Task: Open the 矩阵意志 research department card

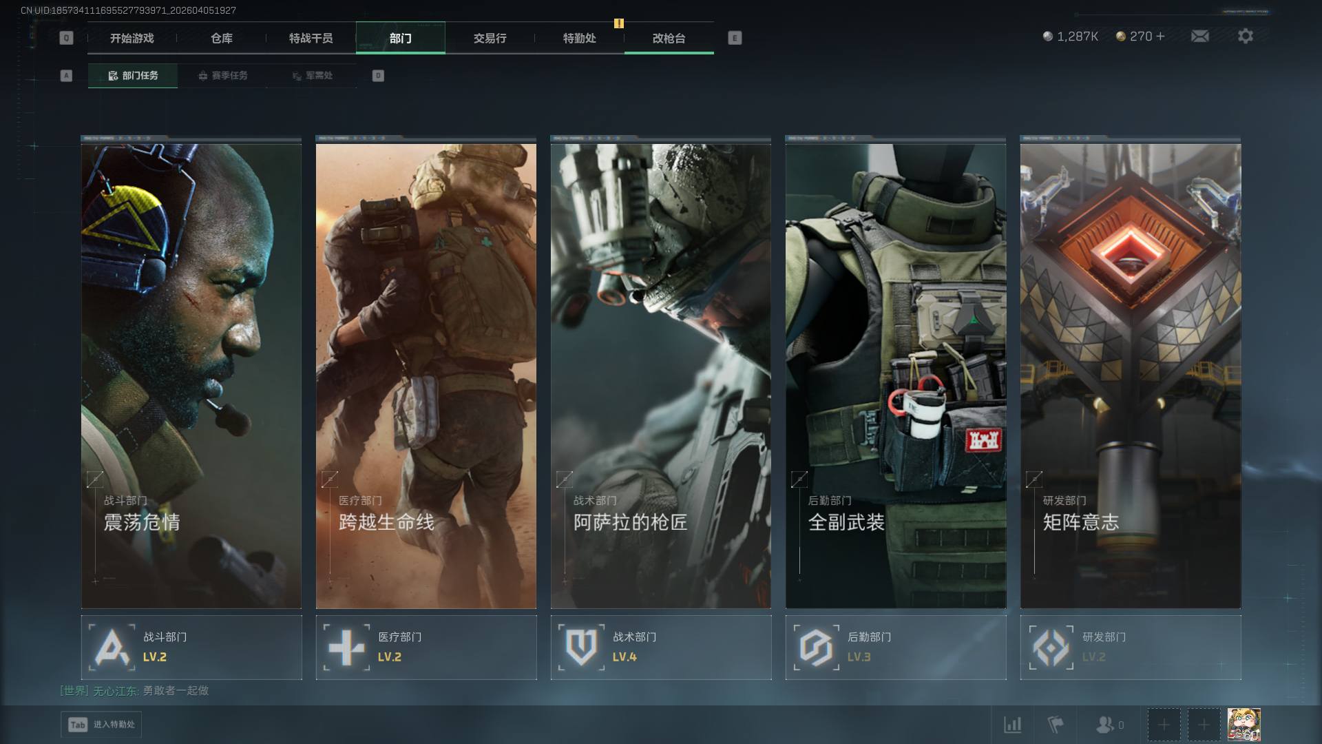Action: (1130, 375)
